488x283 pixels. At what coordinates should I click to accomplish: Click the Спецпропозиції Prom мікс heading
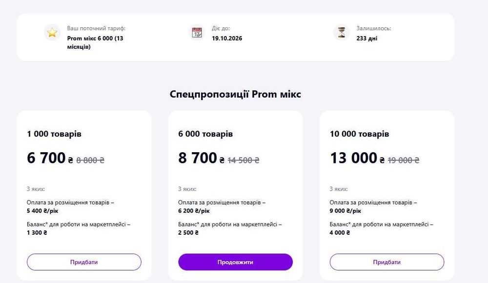tap(235, 94)
